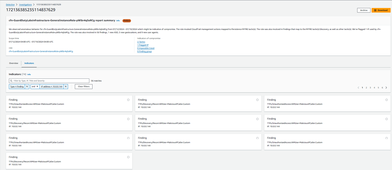Select the radio on the first-row middle Discovery/Recon card
This screenshot has width=392, height=170.
pos(258,100)
